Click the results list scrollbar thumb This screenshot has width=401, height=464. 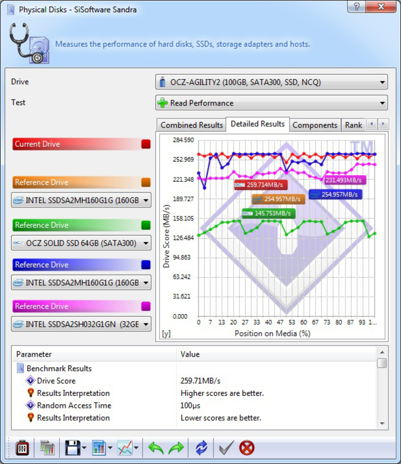pos(382,363)
